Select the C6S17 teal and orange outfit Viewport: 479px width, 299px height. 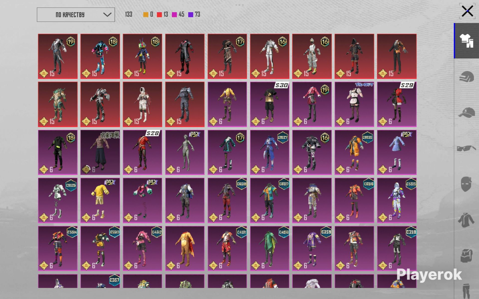coord(270,201)
